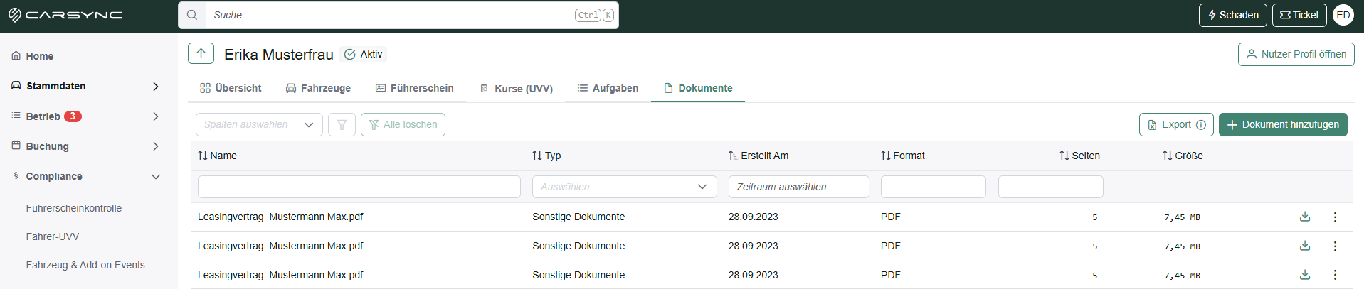The height and width of the screenshot is (289, 1364).
Task: Open the three-dot menu of the first document row
Action: tap(1335, 217)
